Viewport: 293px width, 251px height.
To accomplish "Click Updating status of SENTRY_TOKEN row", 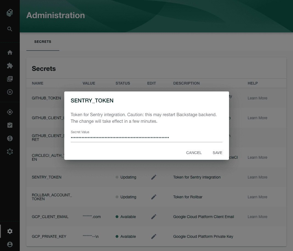I will 126,177.
